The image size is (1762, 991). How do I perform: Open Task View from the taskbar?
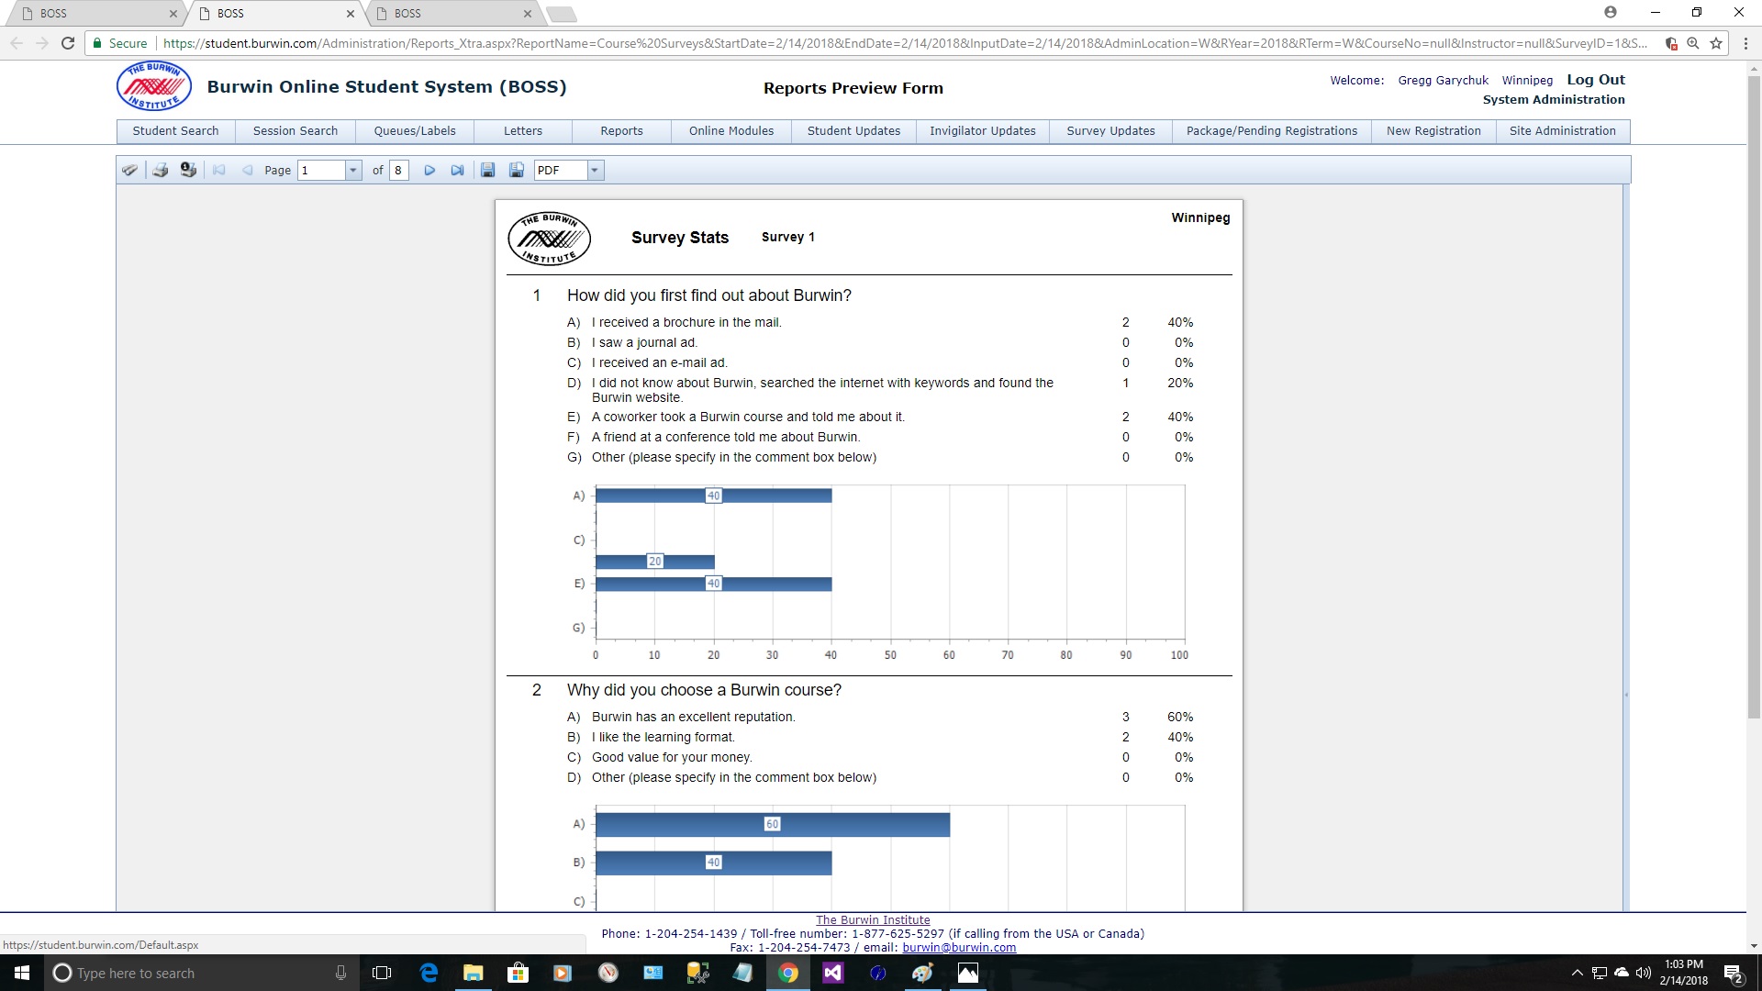[x=382, y=973]
